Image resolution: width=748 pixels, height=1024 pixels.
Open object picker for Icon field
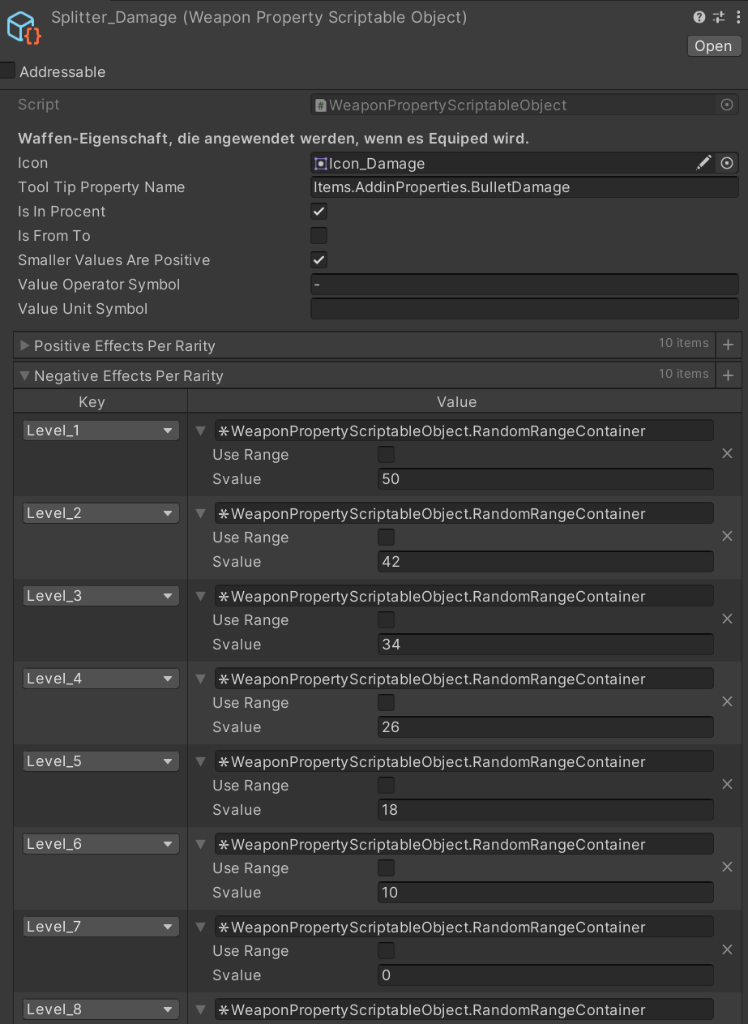pos(727,163)
